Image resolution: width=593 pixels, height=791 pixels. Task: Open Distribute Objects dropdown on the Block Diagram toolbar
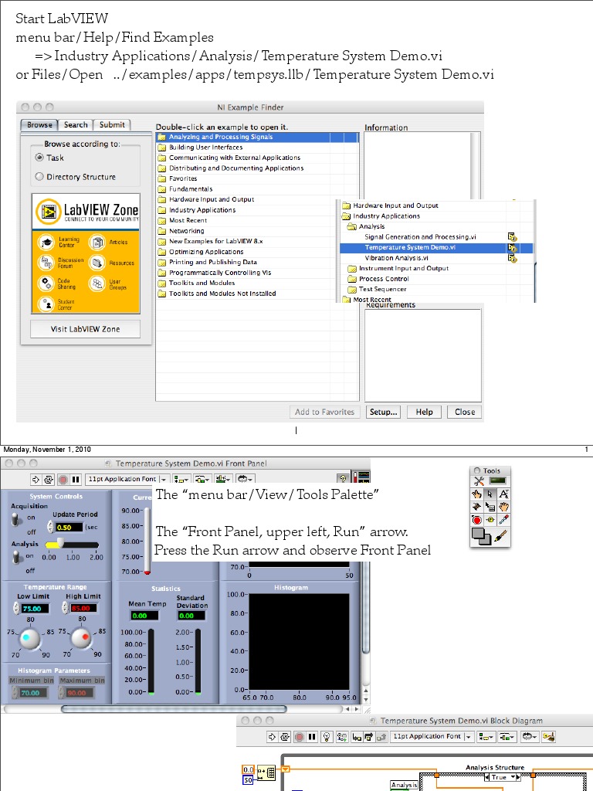coord(507,737)
